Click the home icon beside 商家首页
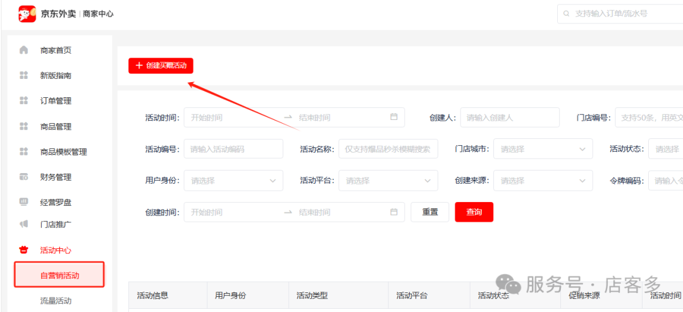The height and width of the screenshot is (312, 683). [x=24, y=50]
